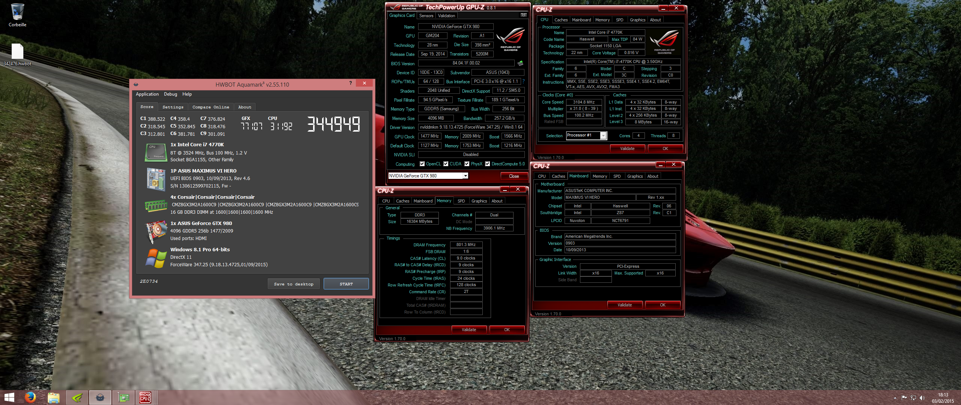
Task: Click the Bus Interface question mark in GPU-Z
Action: click(x=523, y=81)
